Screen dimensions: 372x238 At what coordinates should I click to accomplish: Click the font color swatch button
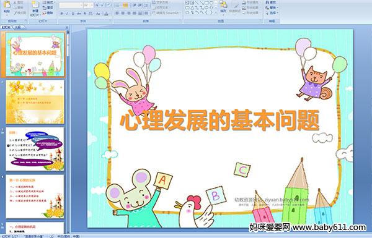[x=106, y=14]
